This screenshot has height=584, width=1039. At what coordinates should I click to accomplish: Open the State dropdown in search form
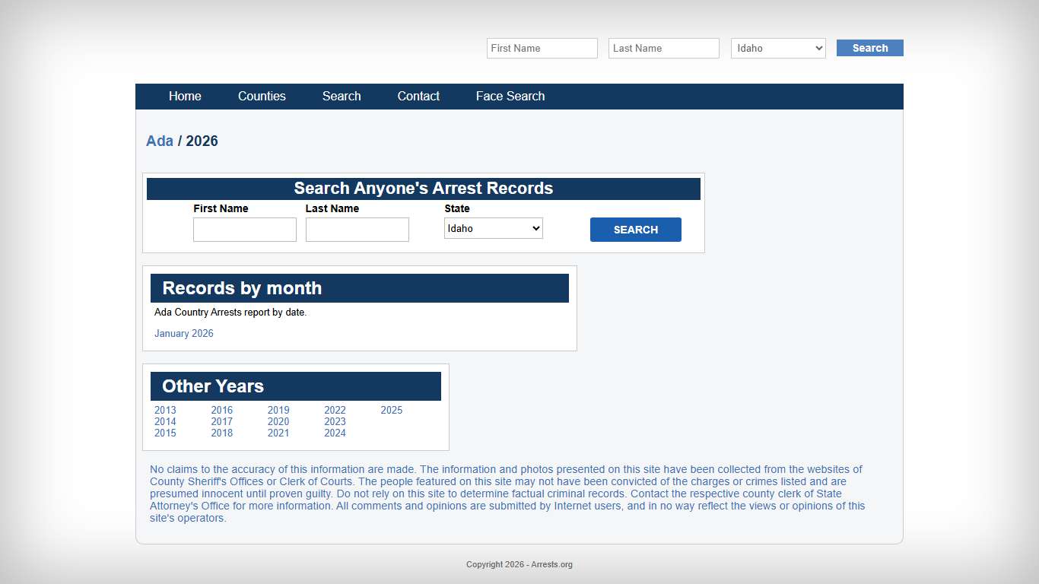coord(493,228)
